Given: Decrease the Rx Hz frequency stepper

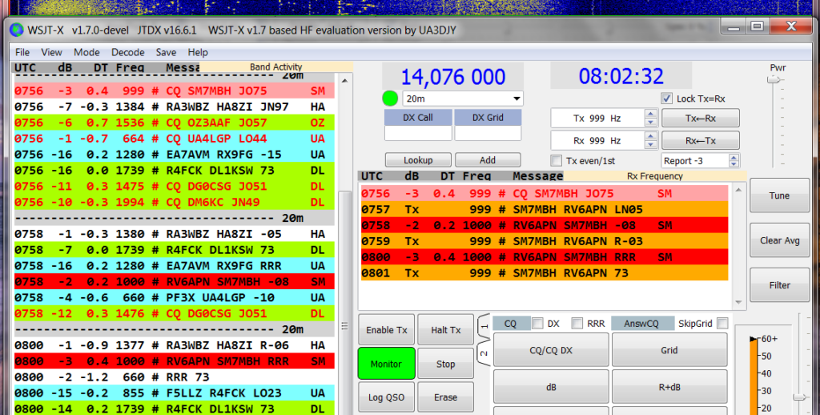Looking at the screenshot, I should click(650, 145).
